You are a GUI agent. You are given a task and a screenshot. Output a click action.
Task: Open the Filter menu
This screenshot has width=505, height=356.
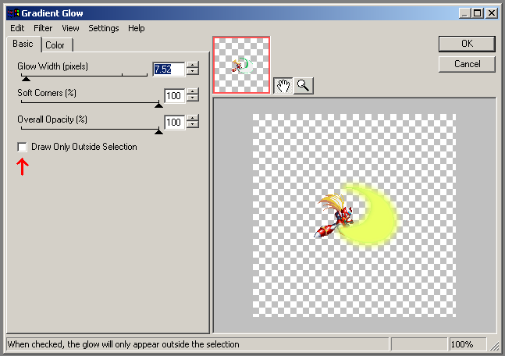tap(43, 28)
